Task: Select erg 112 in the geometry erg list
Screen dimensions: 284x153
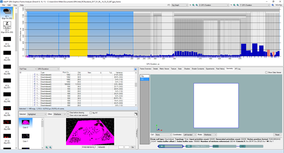Action: [144, 79]
